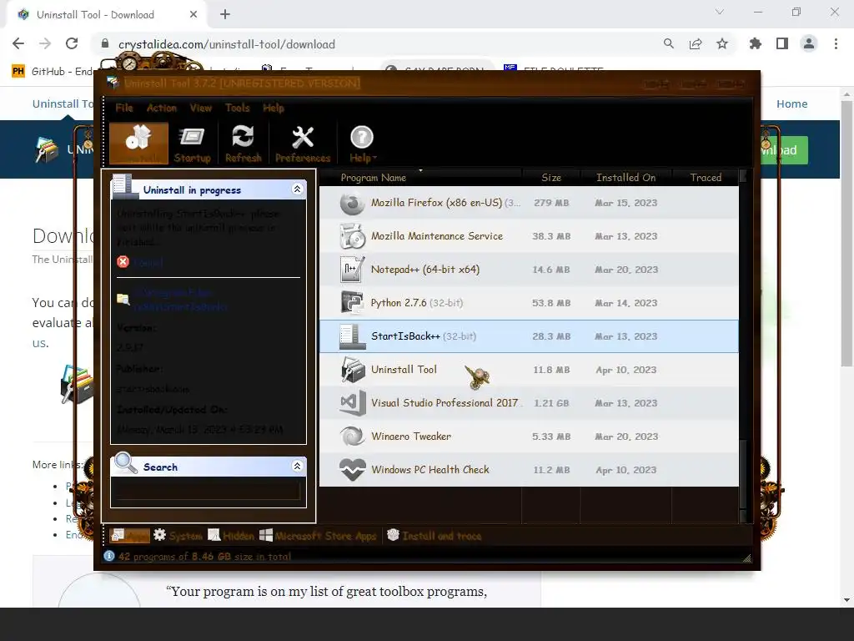Collapse the Uninstall in progress panel
This screenshot has width=854, height=641.
(x=298, y=189)
